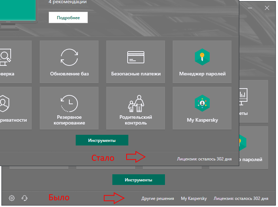Open Безопасные платежи tile

point(136,62)
